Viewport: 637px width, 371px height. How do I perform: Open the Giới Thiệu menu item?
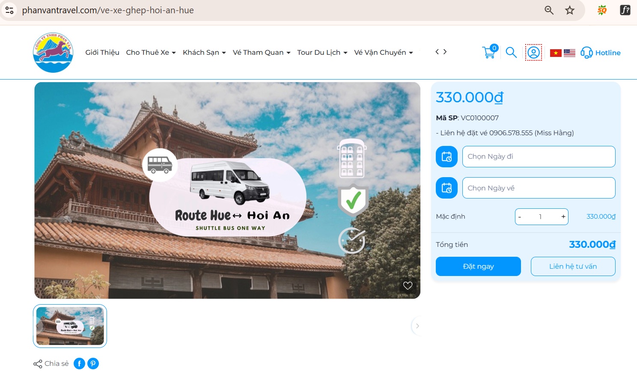[102, 52]
